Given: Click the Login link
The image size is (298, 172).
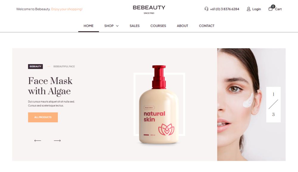Looking at the screenshot, I should tap(256, 9).
